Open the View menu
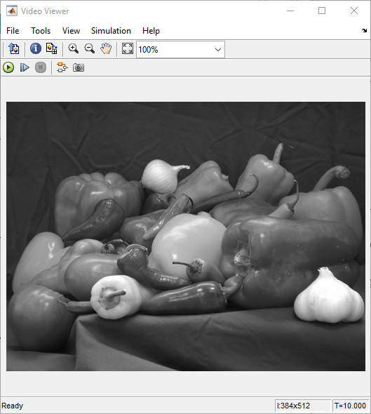The width and height of the screenshot is (371, 414). pos(71,31)
